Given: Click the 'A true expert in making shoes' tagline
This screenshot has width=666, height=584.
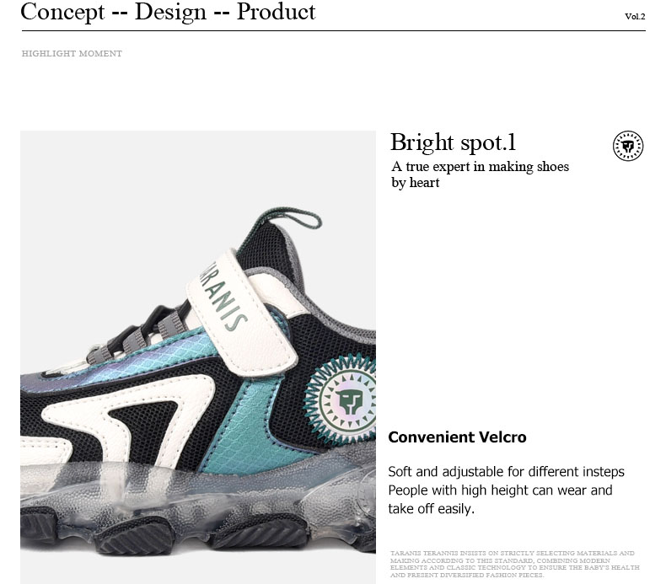Looking at the screenshot, I should tap(480, 167).
